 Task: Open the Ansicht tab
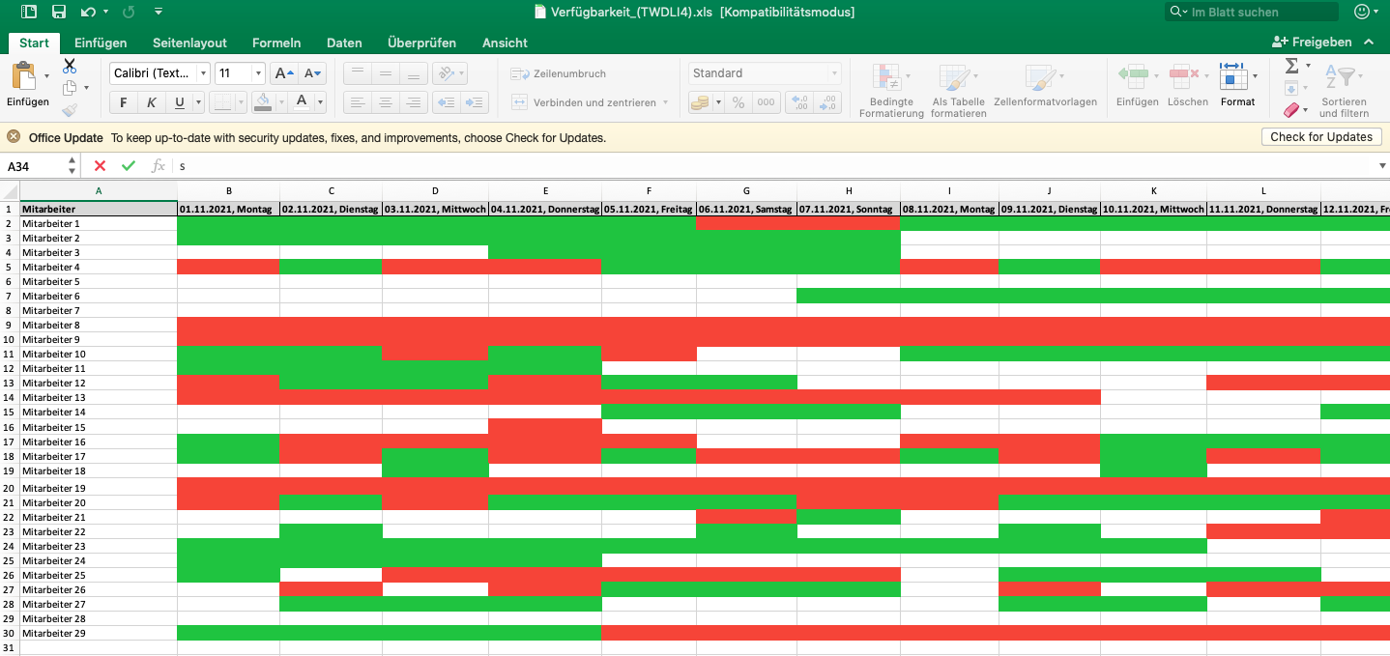(505, 43)
